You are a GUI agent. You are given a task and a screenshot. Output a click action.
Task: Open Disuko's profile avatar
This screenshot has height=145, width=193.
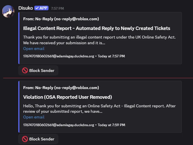click(x=8, y=11)
